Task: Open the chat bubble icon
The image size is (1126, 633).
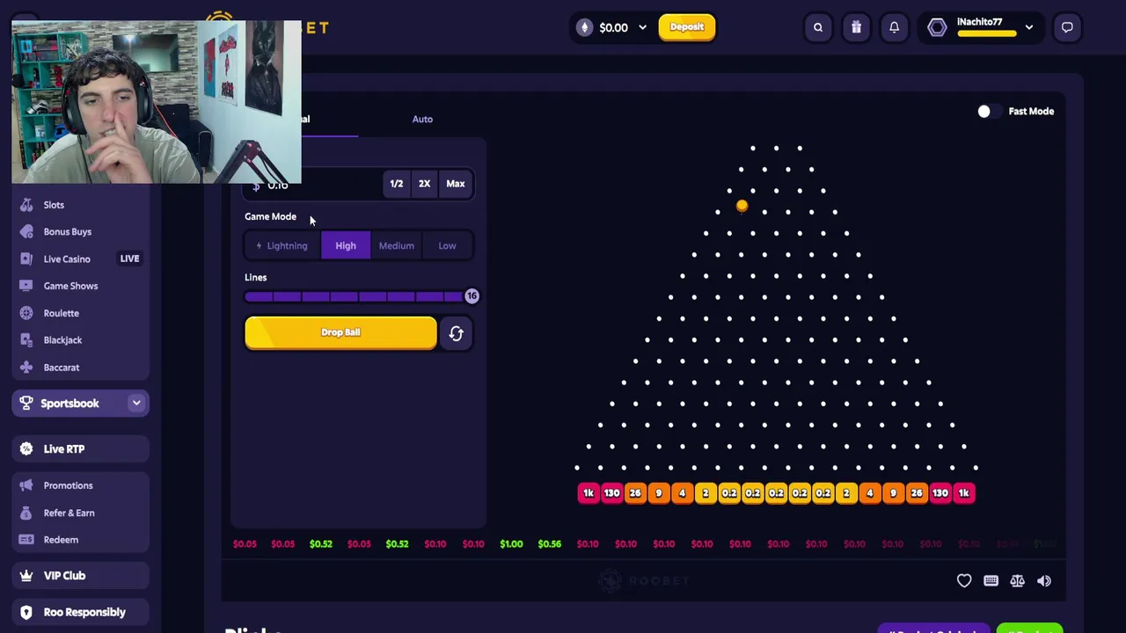Action: [x=1067, y=27]
